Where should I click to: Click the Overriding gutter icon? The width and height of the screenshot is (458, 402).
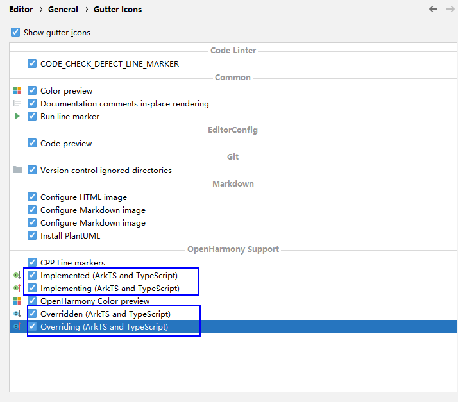coord(17,326)
